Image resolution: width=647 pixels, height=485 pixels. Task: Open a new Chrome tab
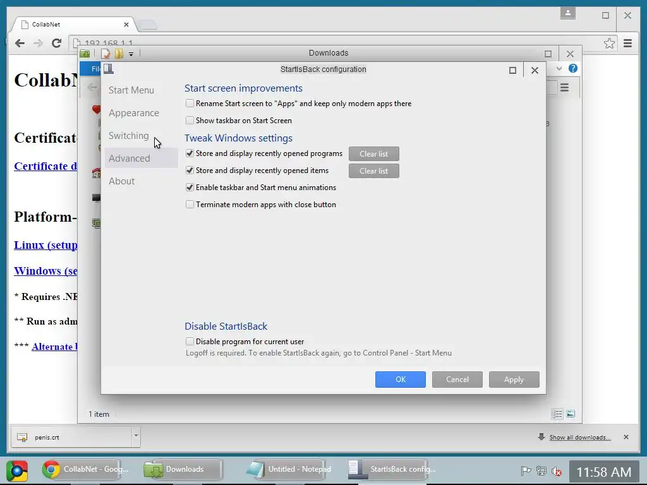click(147, 25)
